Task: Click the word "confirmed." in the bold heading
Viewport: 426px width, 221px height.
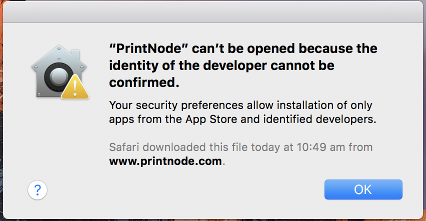Action: pyautogui.click(x=144, y=82)
